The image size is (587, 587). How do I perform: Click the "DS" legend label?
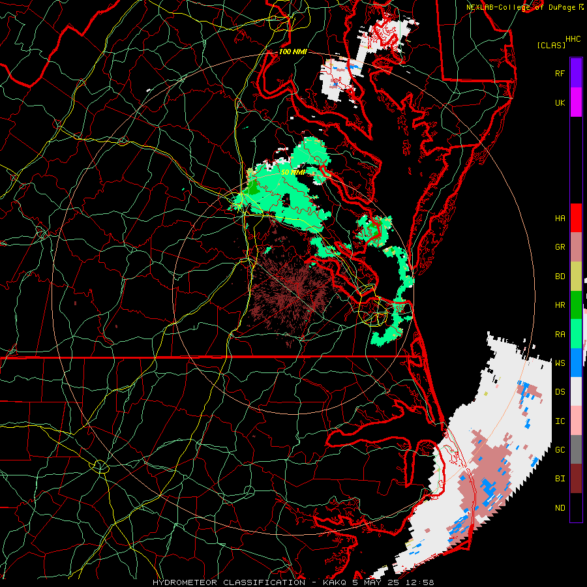tap(560, 392)
